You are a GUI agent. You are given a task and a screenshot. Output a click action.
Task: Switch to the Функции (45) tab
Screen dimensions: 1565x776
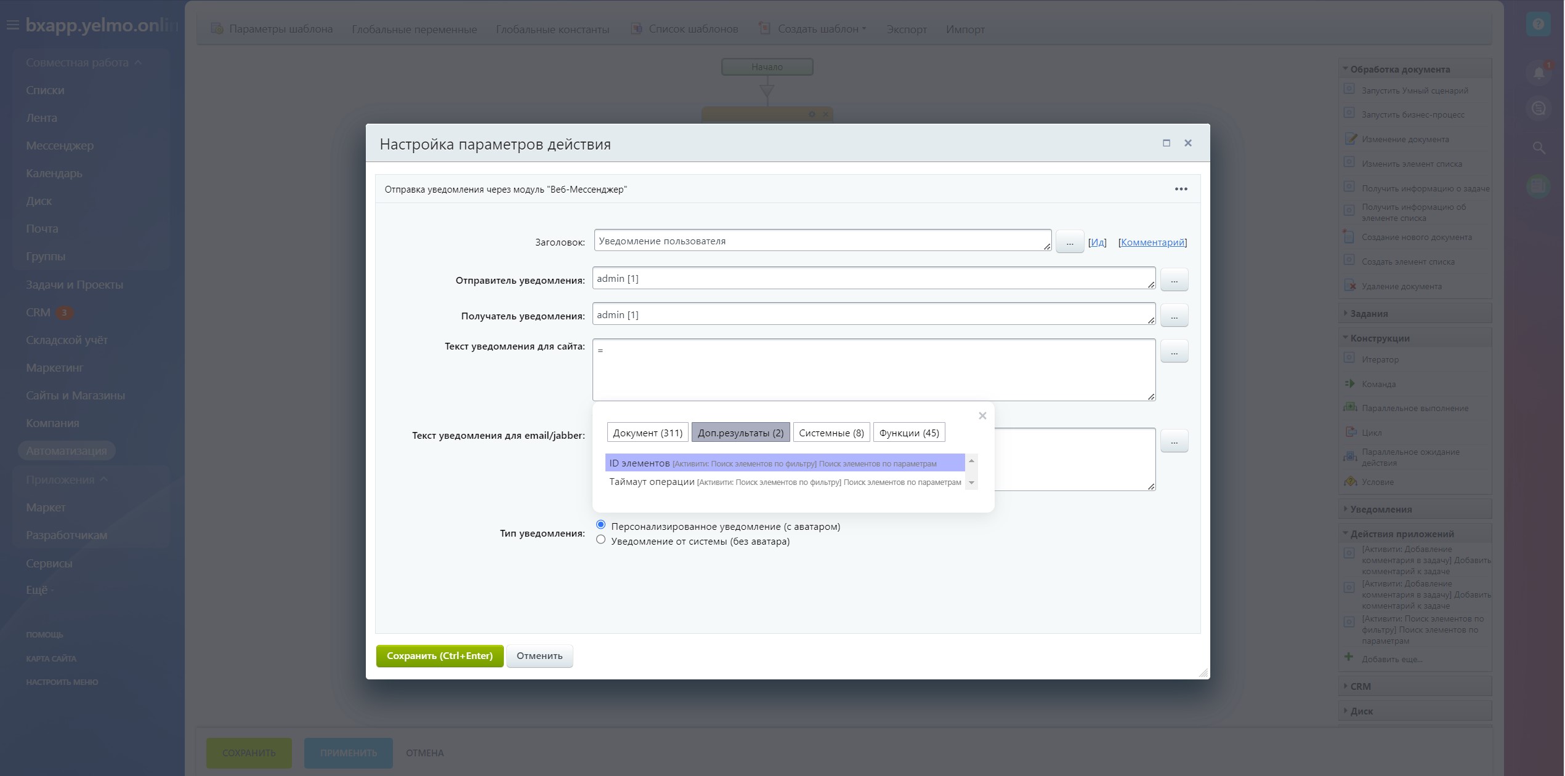pos(908,433)
